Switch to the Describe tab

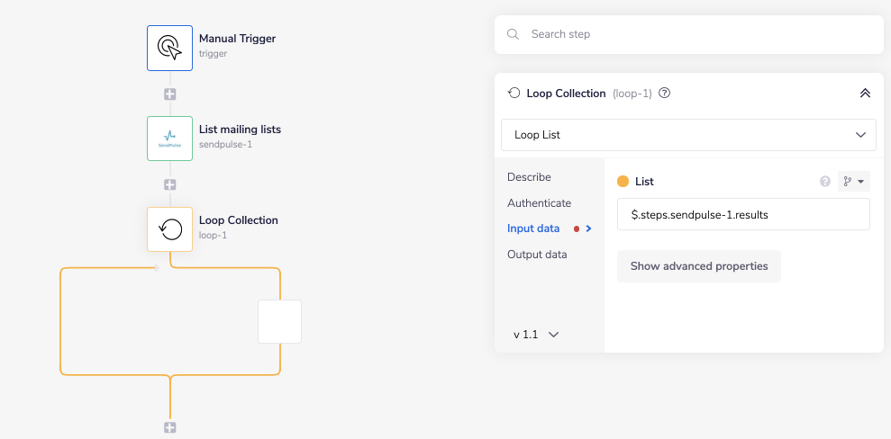[x=529, y=177]
